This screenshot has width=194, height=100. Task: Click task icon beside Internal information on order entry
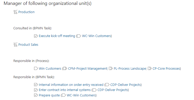click(x=36, y=85)
